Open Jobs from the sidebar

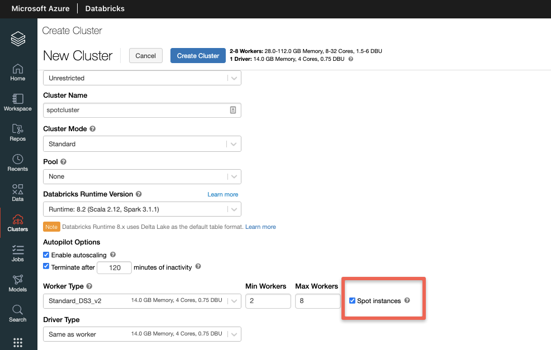point(18,253)
